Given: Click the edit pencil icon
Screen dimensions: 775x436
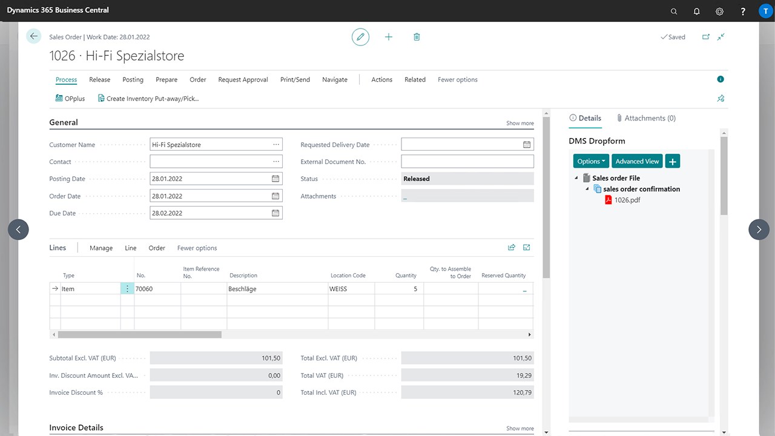Looking at the screenshot, I should coord(360,37).
